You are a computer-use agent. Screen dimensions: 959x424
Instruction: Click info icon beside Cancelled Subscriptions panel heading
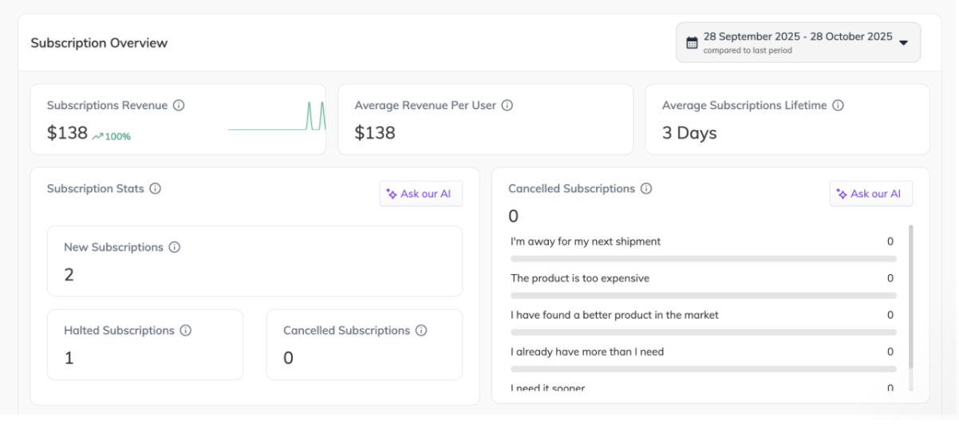tap(646, 189)
